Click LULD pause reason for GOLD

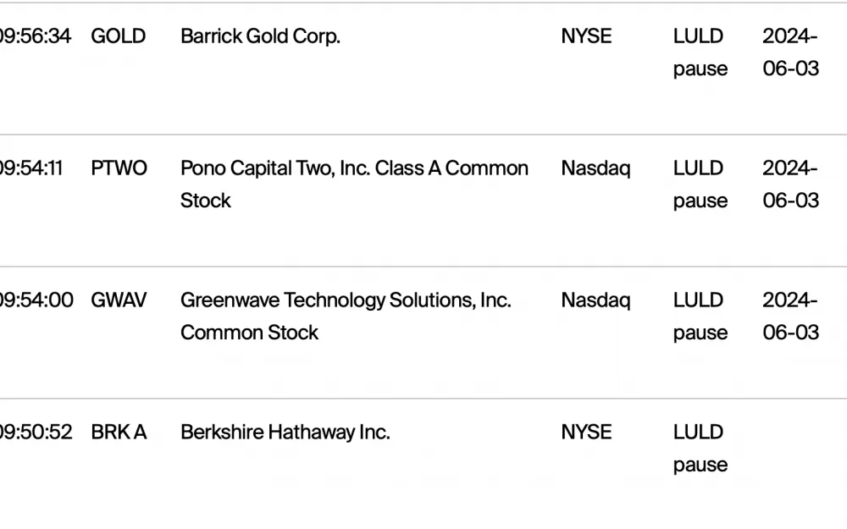[x=700, y=52]
